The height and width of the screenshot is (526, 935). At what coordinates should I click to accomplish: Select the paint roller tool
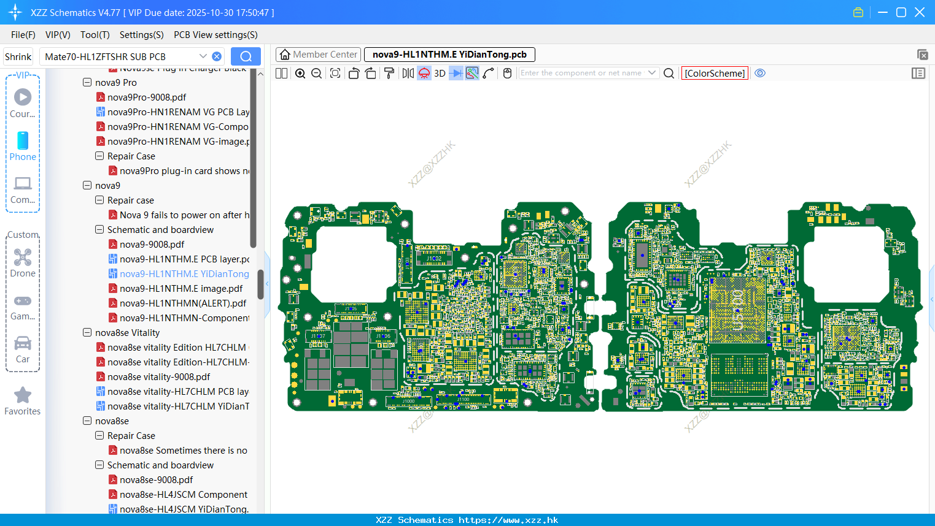pos(389,73)
